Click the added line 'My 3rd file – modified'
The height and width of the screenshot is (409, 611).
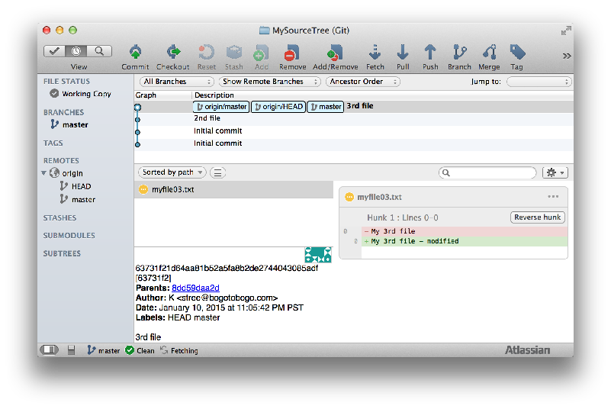pos(465,241)
